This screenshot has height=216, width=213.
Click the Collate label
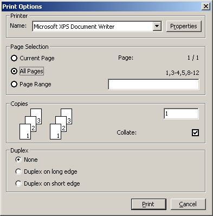127,132
